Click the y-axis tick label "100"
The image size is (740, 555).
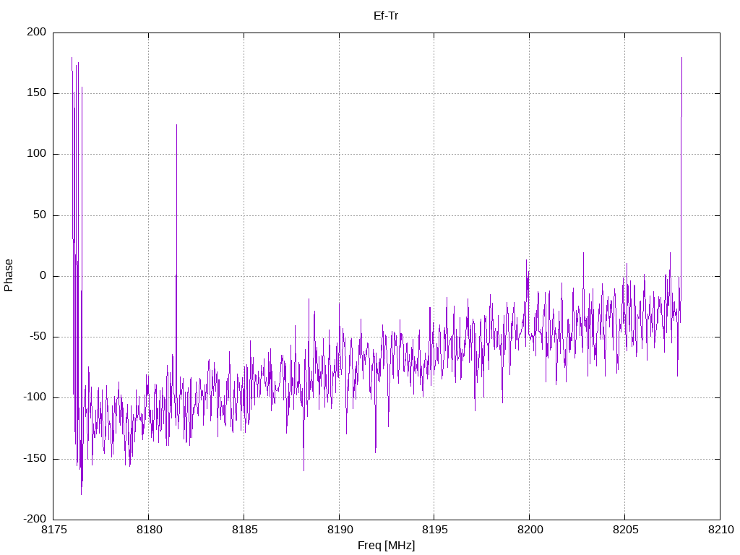[37, 154]
